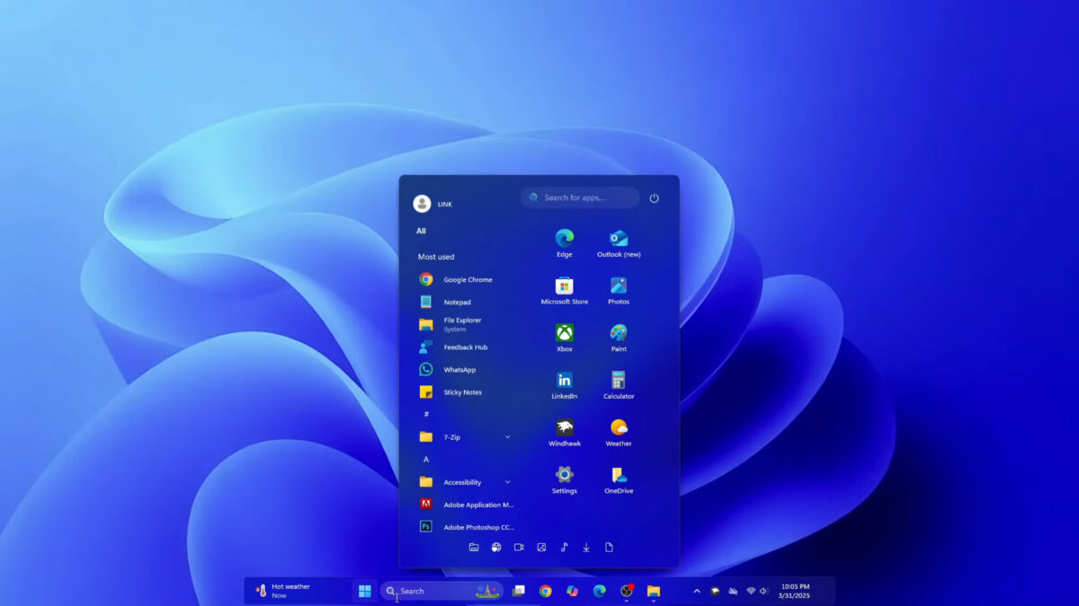Expand hidden icons in the system tray
Screen dimensions: 1079x606
[x=696, y=591]
